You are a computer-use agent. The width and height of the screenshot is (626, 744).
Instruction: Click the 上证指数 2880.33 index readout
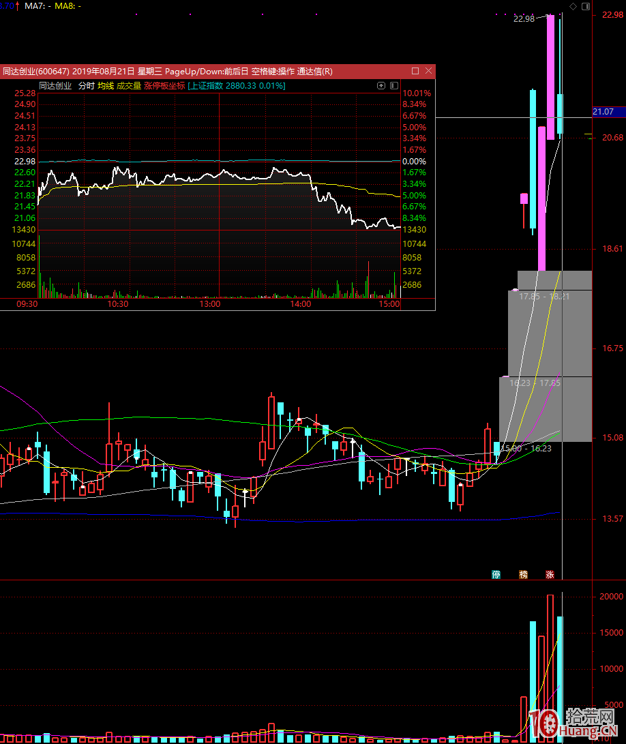tap(237, 86)
